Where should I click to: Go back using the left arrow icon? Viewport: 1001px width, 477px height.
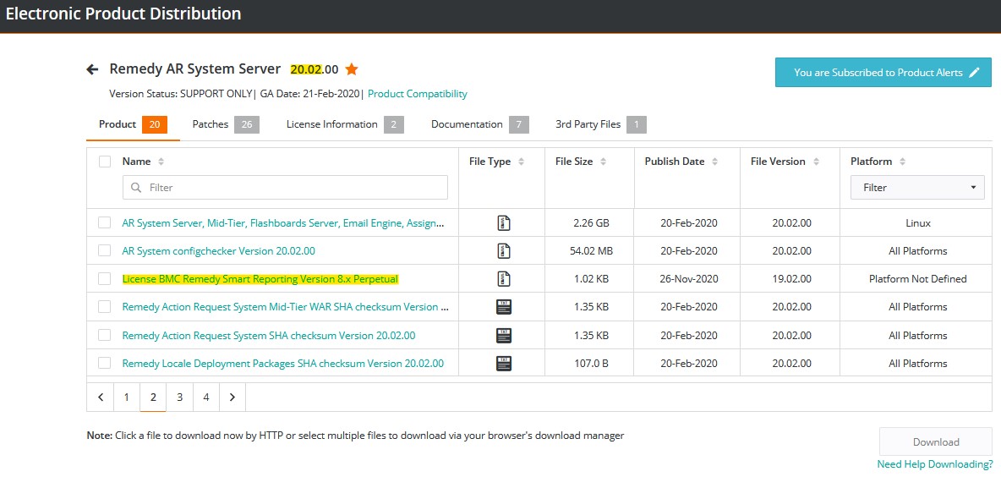click(x=92, y=69)
